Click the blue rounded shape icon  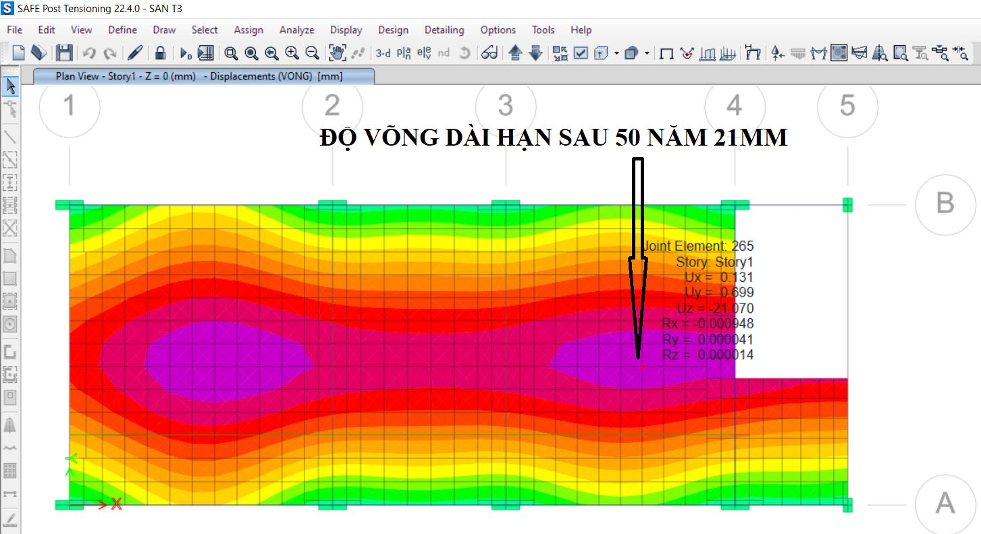pyautogui.click(x=632, y=53)
